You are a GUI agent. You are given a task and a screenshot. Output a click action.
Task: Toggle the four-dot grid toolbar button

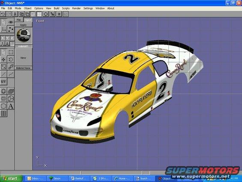coord(39,14)
